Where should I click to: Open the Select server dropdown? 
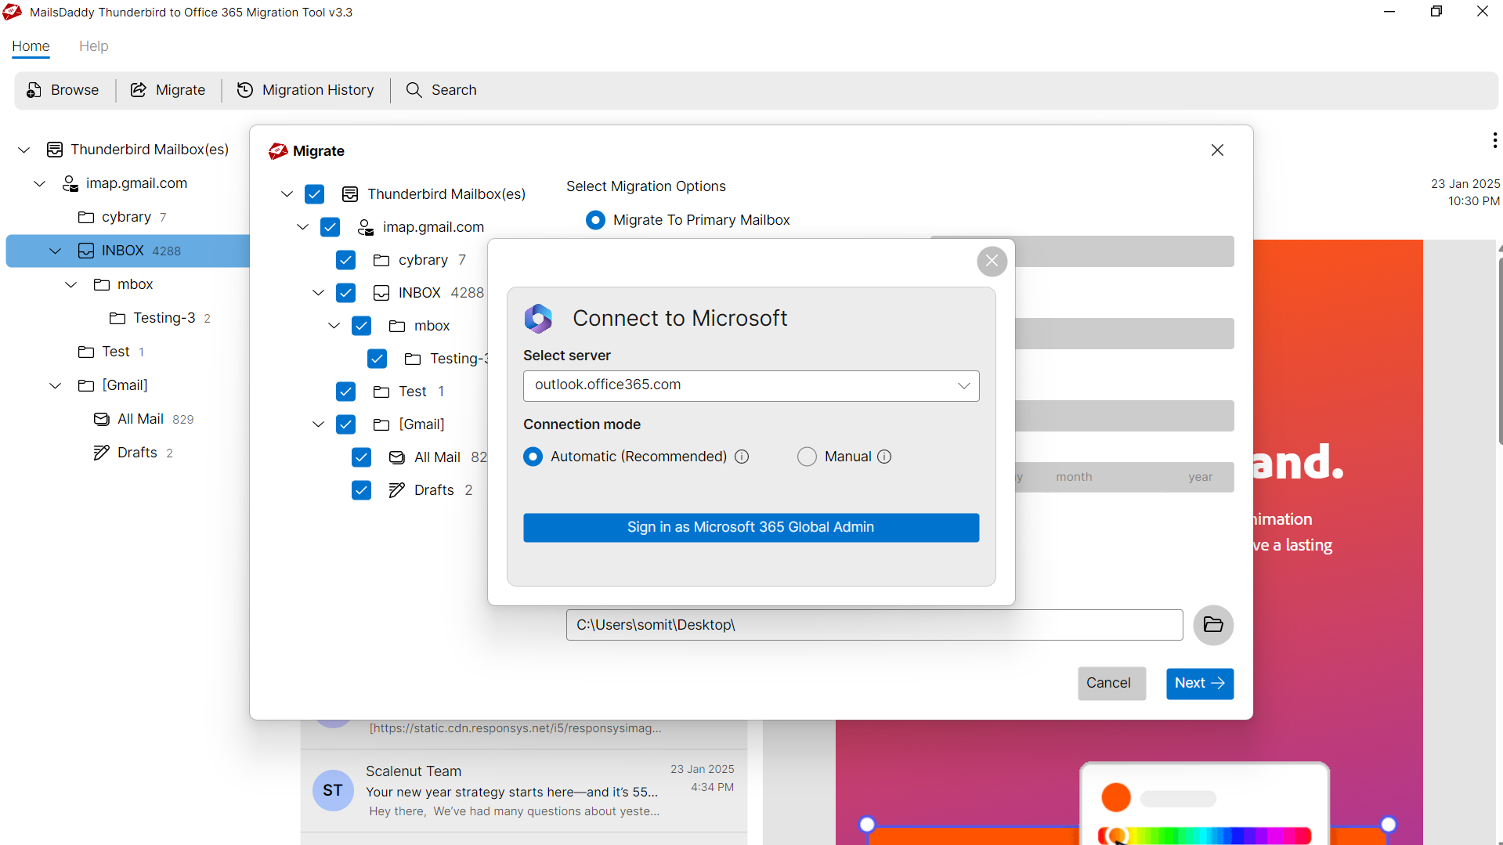coord(751,385)
